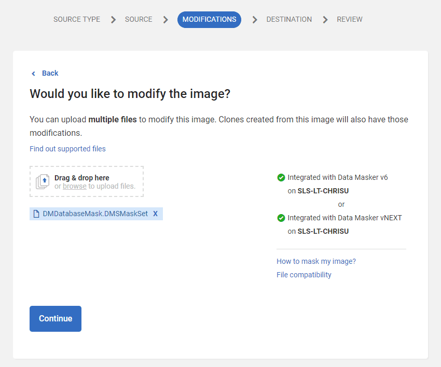Click the file icon beside DMDatabaseMask.DMSMaskSet
The width and height of the screenshot is (441, 367).
click(x=36, y=214)
